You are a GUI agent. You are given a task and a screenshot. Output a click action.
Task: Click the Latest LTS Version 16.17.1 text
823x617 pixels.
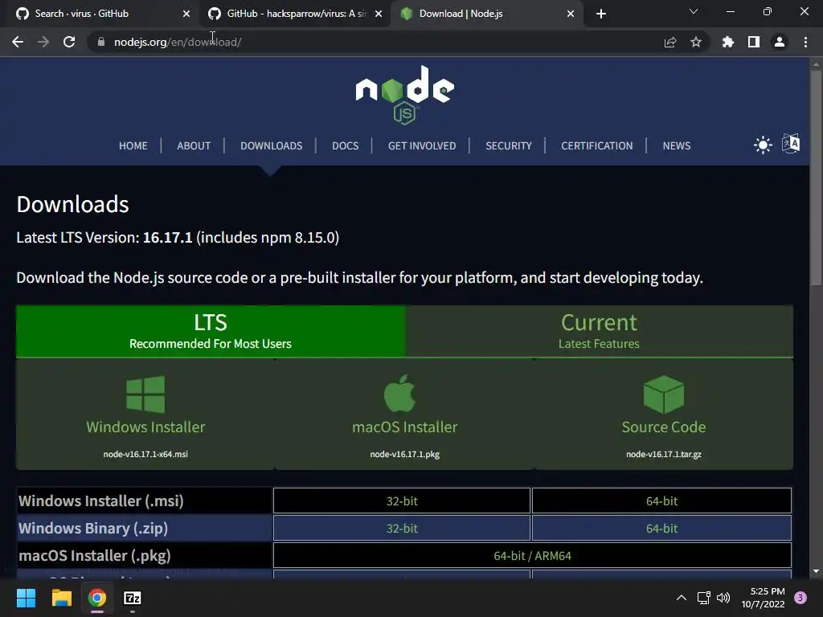[178, 237]
